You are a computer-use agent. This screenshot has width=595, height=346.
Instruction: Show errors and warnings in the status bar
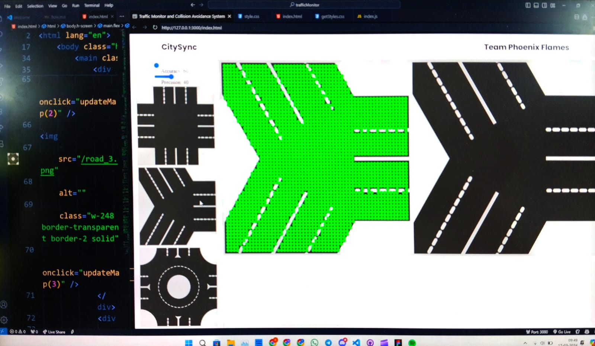pos(17,332)
